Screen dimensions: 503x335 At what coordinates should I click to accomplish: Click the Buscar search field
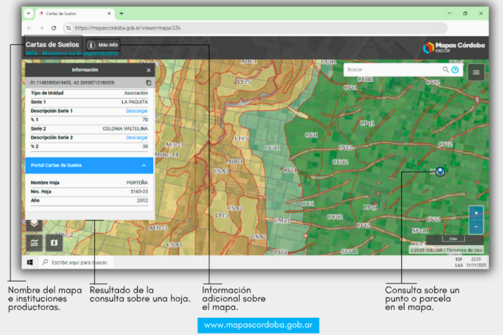pos(391,70)
